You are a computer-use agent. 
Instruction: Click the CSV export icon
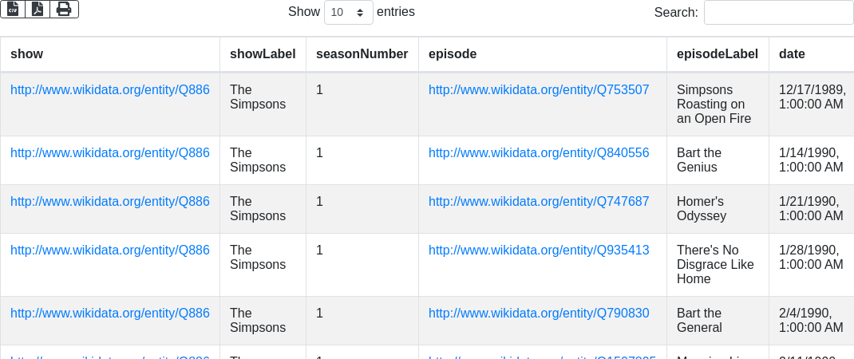click(13, 9)
